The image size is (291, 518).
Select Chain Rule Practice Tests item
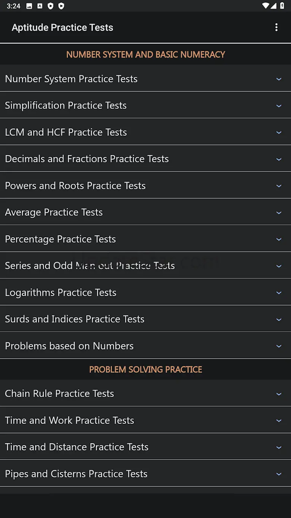60,393
